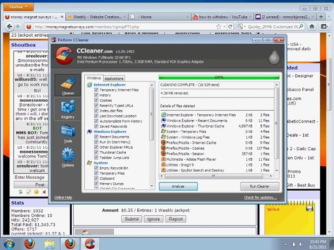Click Firefox back arrow button
Screen dimensions: 334x250
click(x=9, y=27)
